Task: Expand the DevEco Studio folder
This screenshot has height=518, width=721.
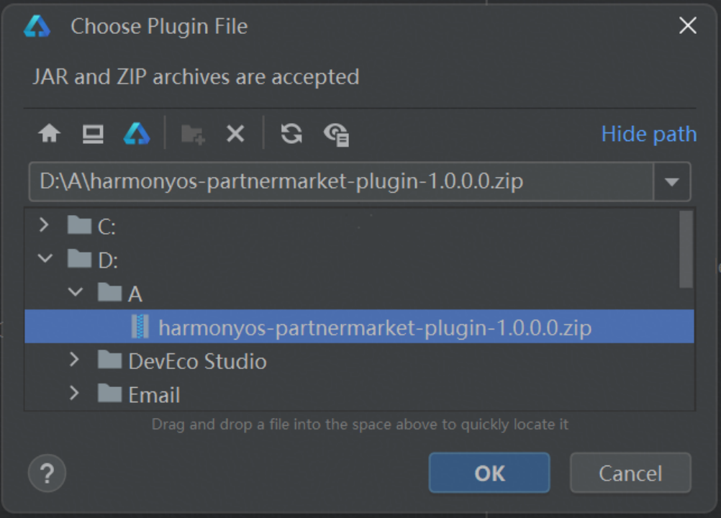Action: (74, 360)
